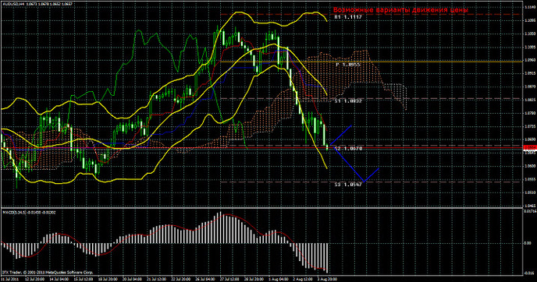Click the 1 Aug 04:00 time axis label
The height and width of the screenshot is (282, 537).
(x=279, y=279)
